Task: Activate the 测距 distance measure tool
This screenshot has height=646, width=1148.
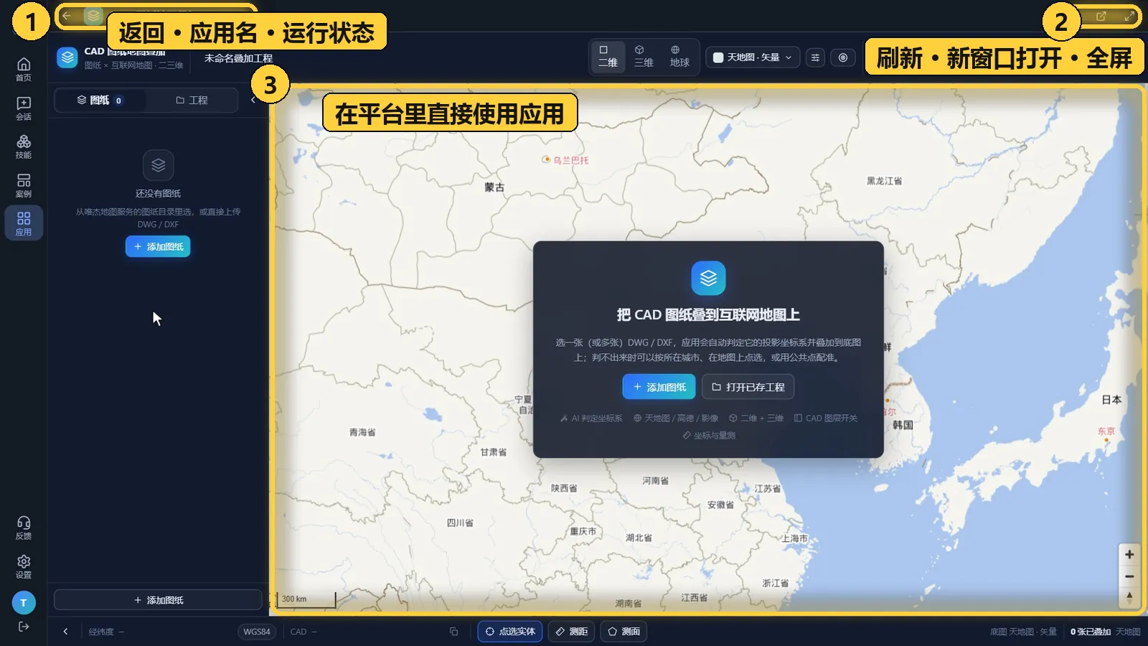Action: (571, 632)
